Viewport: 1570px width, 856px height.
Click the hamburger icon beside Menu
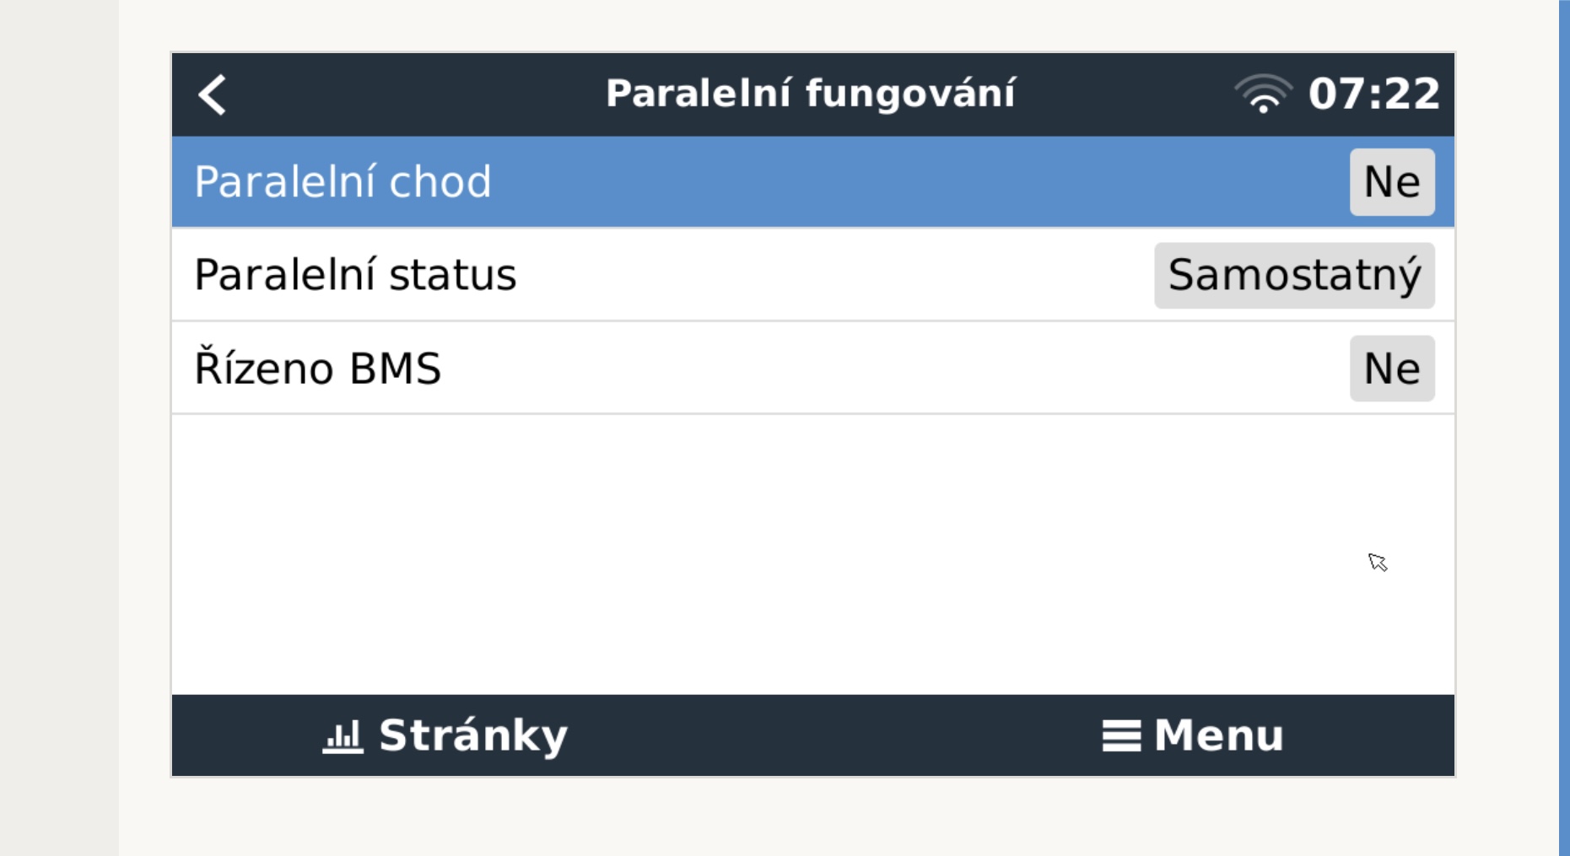click(x=1121, y=736)
